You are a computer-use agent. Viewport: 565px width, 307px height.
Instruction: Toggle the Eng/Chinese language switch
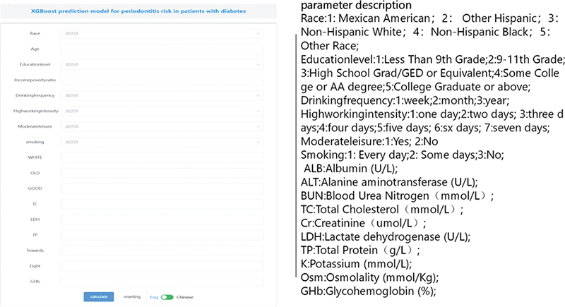click(x=167, y=297)
